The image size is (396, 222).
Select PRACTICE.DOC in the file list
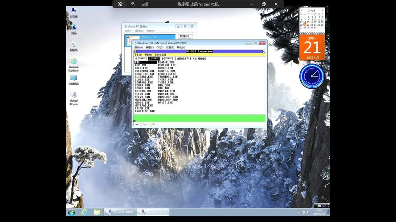[144, 111]
